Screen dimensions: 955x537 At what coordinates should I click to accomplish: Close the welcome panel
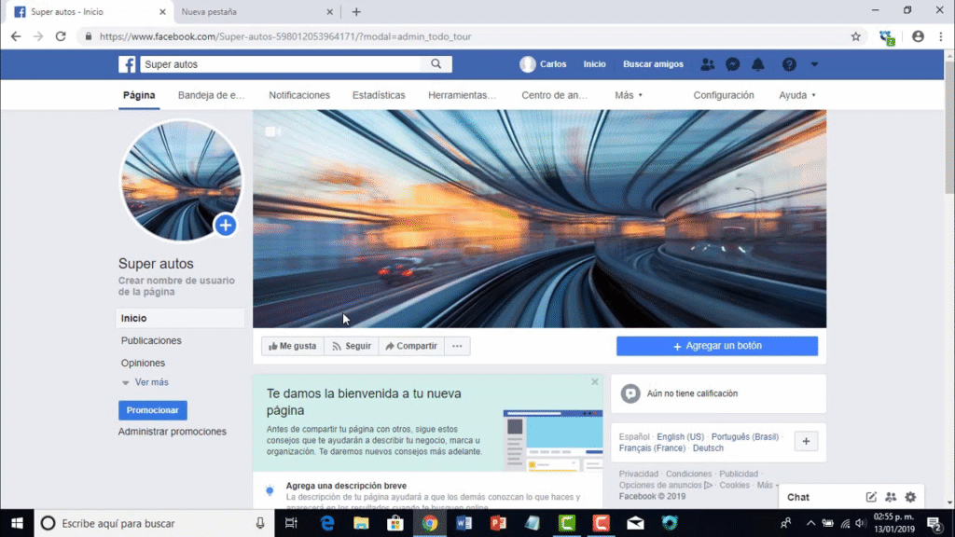point(595,382)
